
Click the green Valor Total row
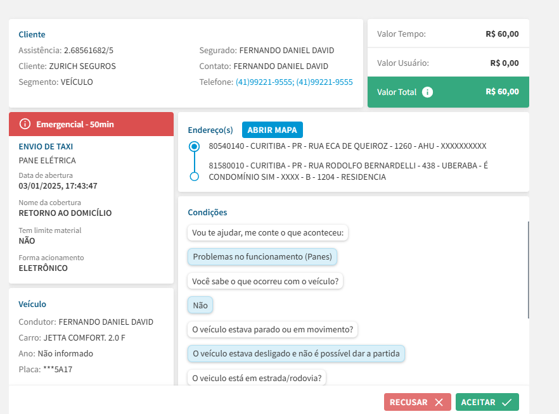[x=448, y=92]
